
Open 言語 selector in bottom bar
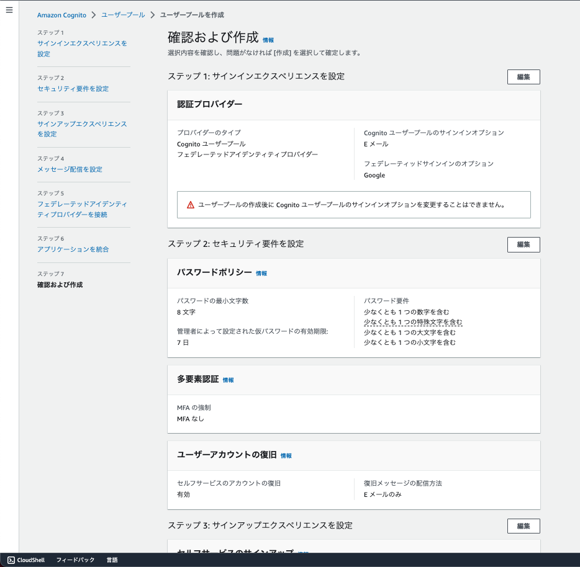tap(112, 560)
